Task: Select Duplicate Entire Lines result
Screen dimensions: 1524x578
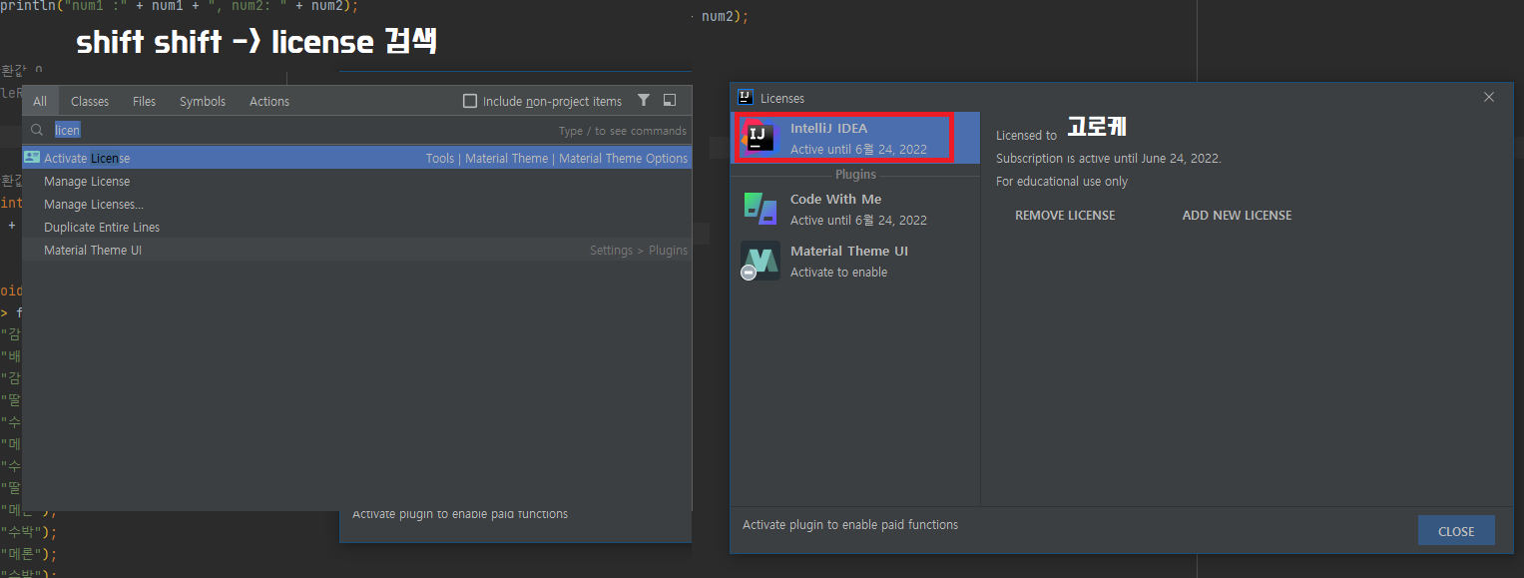Action: pos(357,227)
